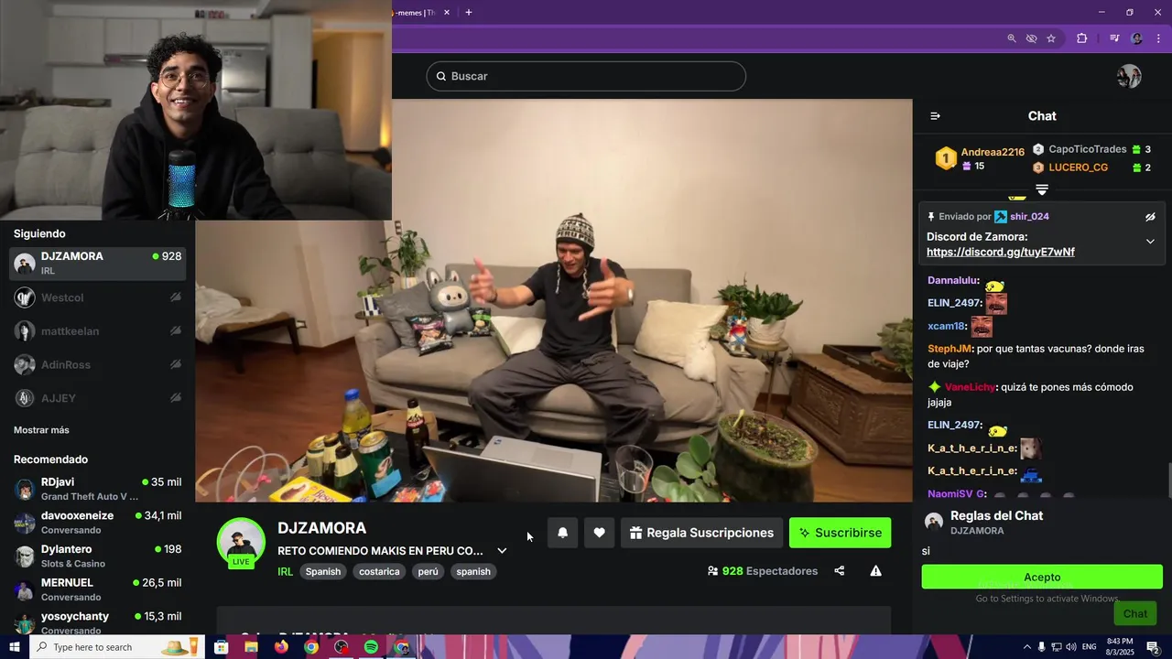Open DJZAMORA channel in the Siguiendo list
Screen dimensions: 1172x659
97,264
